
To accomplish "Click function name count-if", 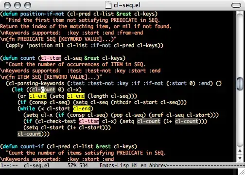I will pyautogui.click(x=32, y=147).
